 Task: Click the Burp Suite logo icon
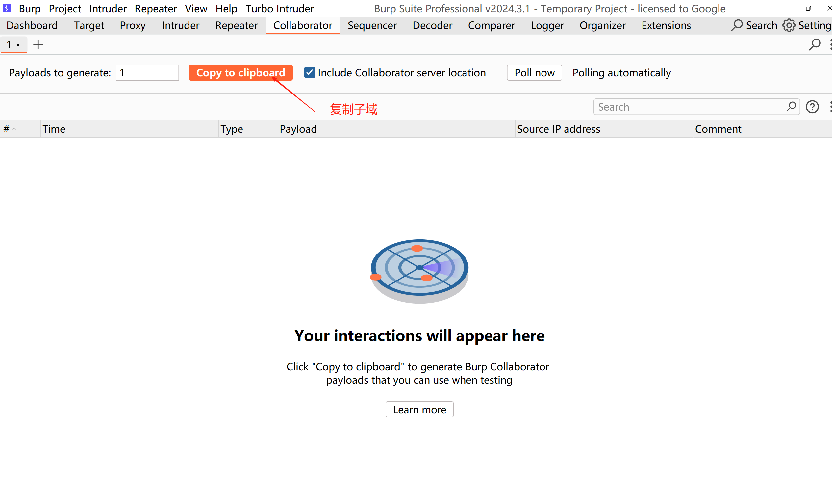7,8
